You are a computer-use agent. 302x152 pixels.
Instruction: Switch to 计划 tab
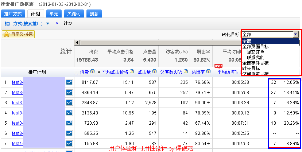click(36, 13)
